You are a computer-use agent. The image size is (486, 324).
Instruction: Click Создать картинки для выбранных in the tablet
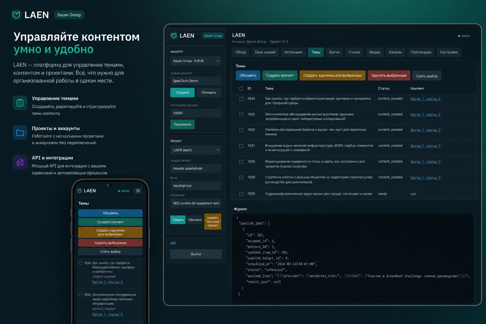point(333,75)
